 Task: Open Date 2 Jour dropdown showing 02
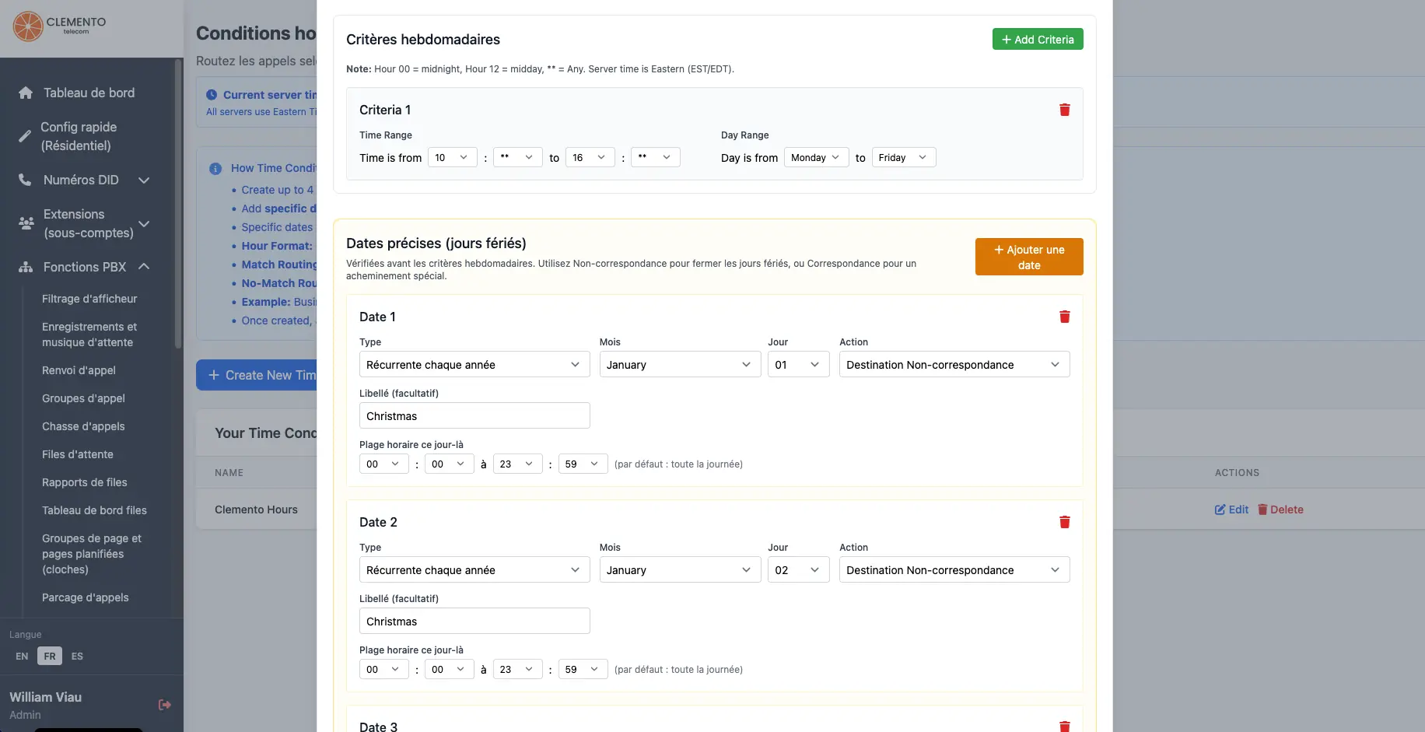(x=799, y=569)
